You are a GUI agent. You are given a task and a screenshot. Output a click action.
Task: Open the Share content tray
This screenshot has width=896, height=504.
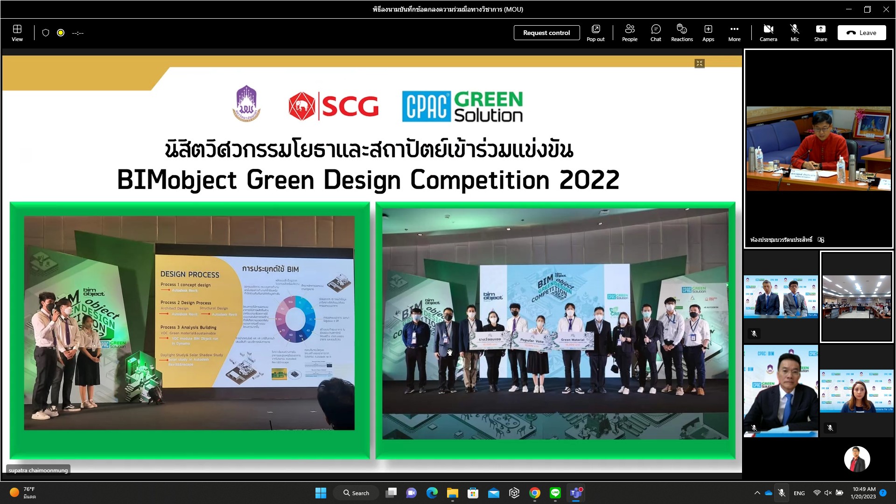pos(820,33)
